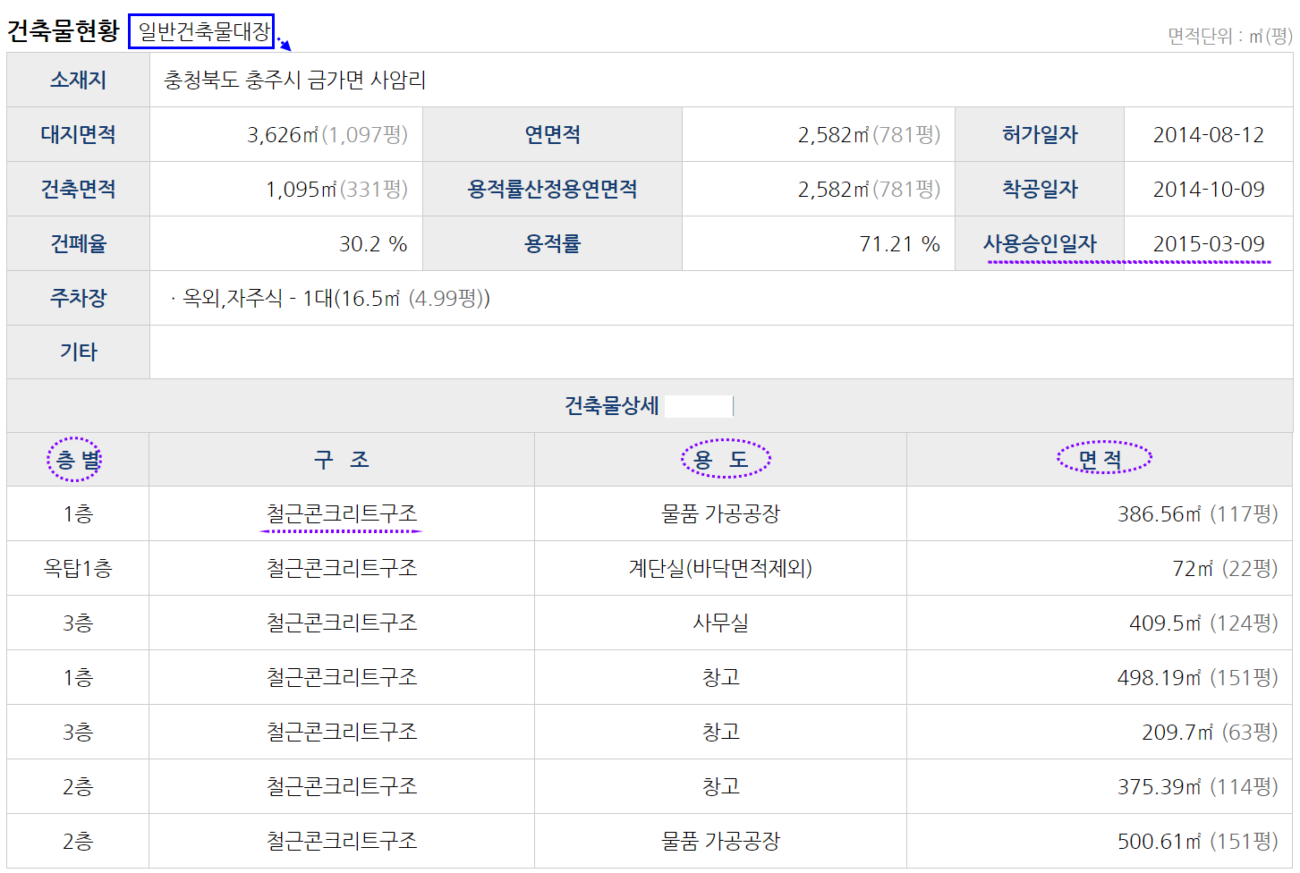Click the 허가일자 label cell
Screen dimensions: 1300x873
1040,134
